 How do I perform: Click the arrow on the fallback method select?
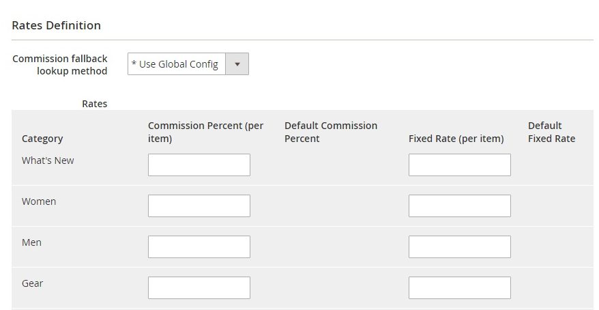tap(237, 64)
